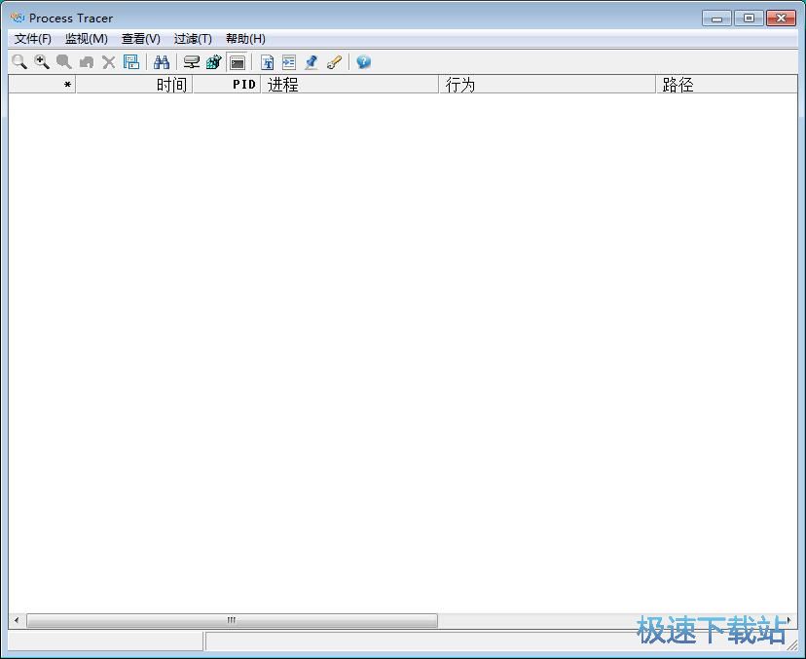Toggle the console window toolbar button
The height and width of the screenshot is (659, 806).
point(237,62)
